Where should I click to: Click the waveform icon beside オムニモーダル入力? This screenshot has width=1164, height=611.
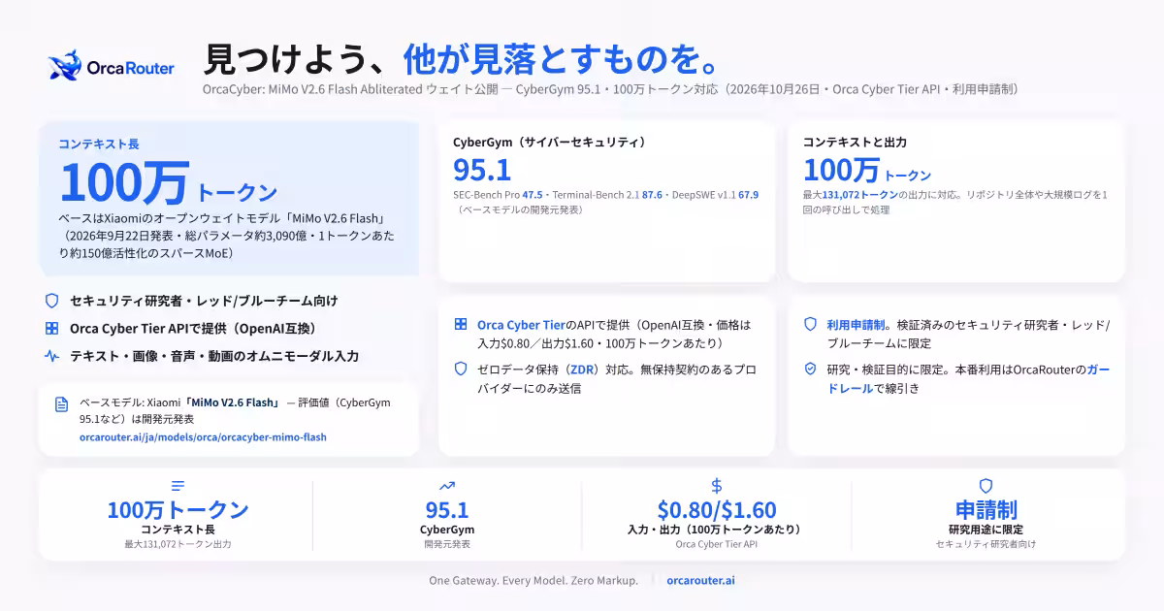click(x=52, y=356)
